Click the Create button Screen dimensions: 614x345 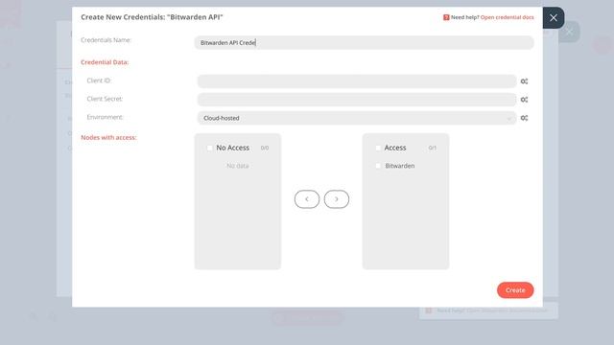515,290
